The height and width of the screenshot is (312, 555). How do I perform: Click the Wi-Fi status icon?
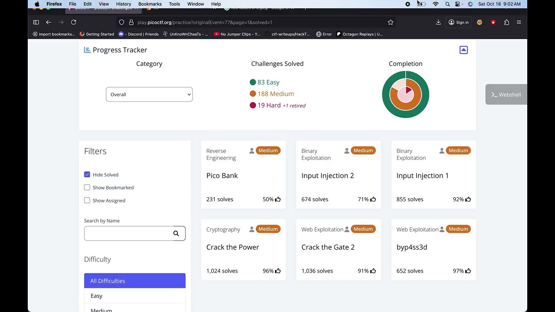436,4
